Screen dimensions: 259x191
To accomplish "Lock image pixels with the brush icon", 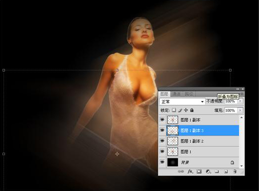I will [x=180, y=110].
